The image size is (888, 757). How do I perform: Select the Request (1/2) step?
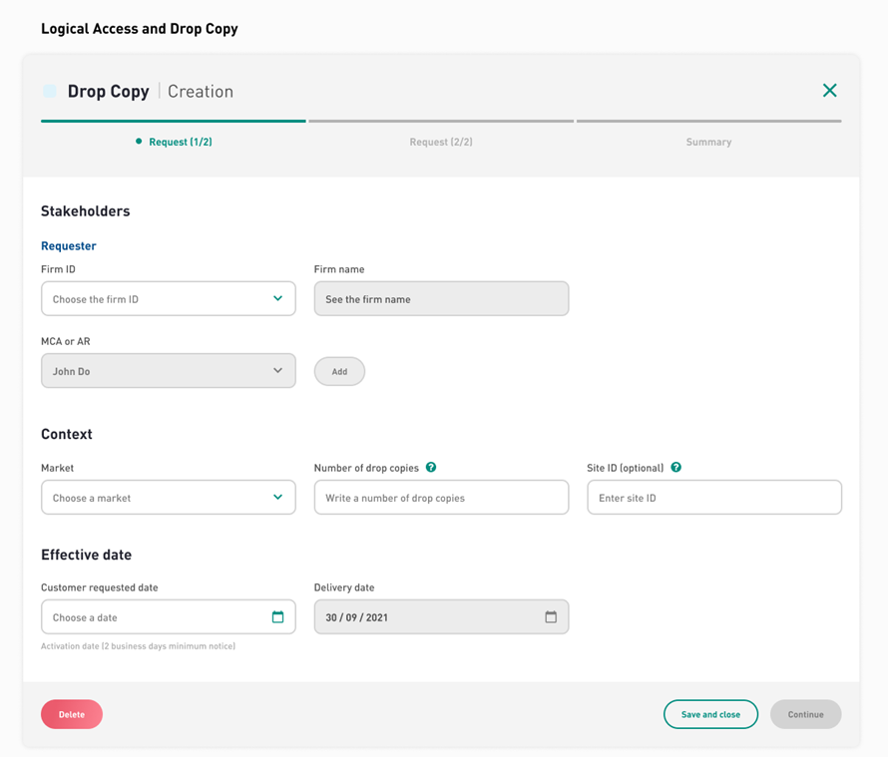click(x=180, y=142)
